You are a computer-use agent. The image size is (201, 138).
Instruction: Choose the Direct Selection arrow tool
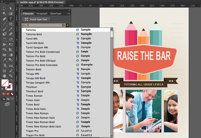click(x=11, y=8)
